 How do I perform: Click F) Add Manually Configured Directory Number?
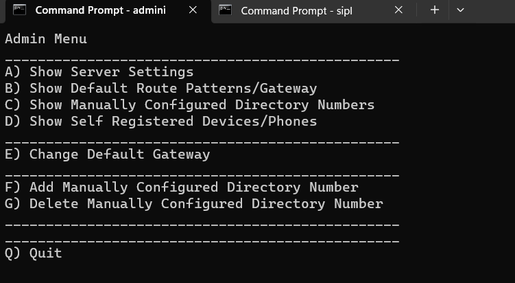click(x=182, y=187)
